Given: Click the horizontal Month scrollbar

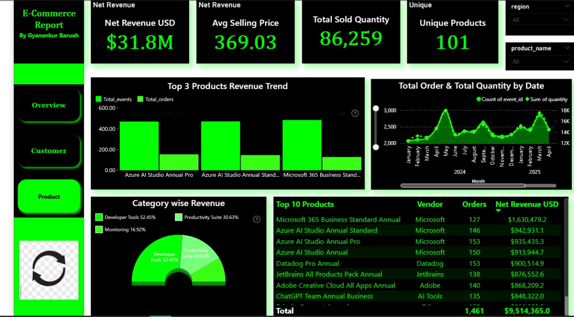Looking at the screenshot, I should pyautogui.click(x=462, y=185).
